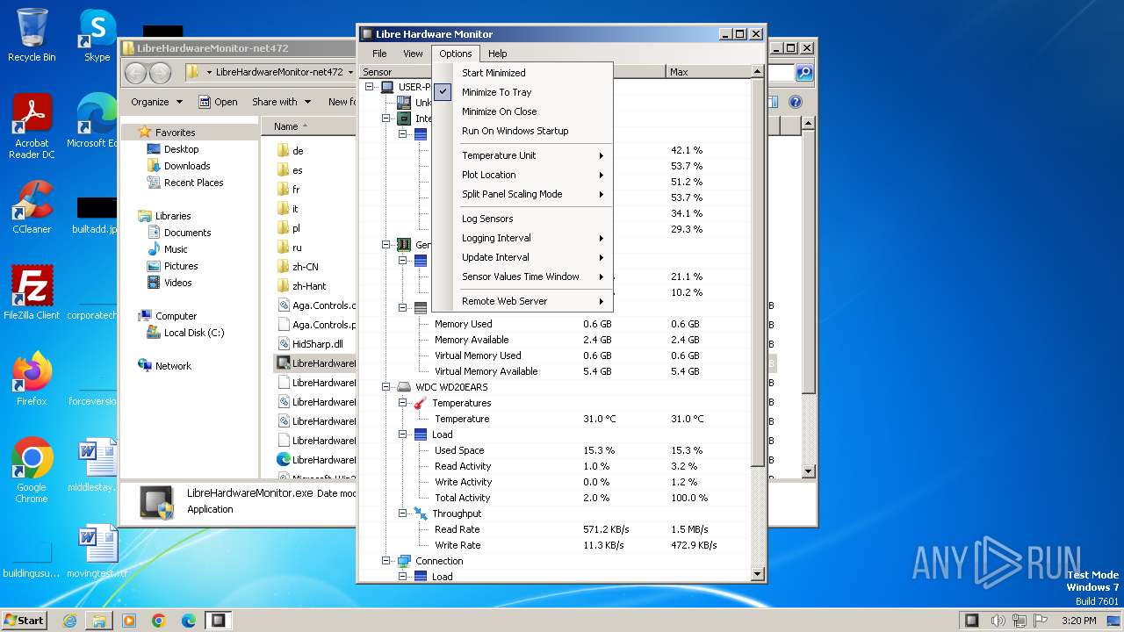Select the Connection network icon
The height and width of the screenshot is (632, 1124).
click(404, 561)
